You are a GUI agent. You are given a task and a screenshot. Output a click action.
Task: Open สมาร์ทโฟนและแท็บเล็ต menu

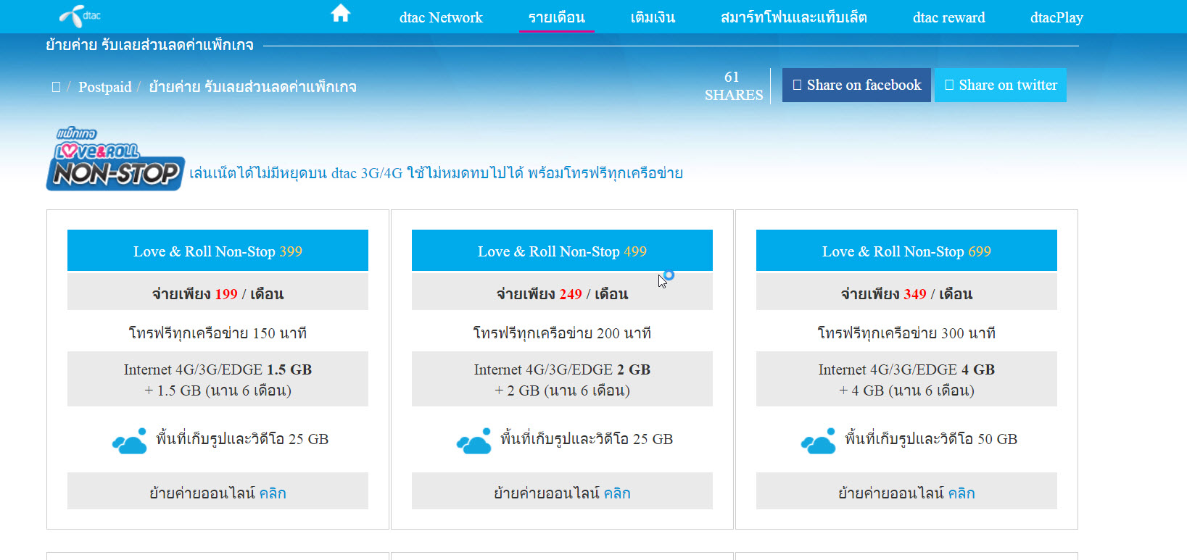pyautogui.click(x=793, y=17)
